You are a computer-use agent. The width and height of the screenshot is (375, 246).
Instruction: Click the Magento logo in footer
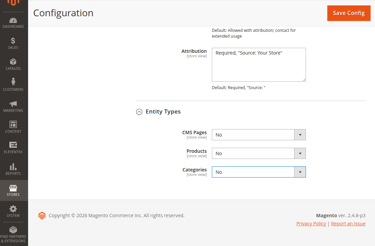point(42,216)
